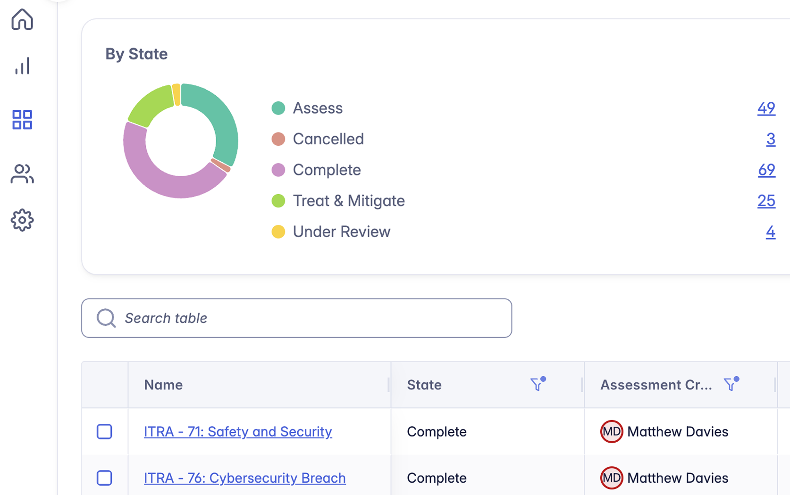Go to the Home page icon

[x=22, y=20]
